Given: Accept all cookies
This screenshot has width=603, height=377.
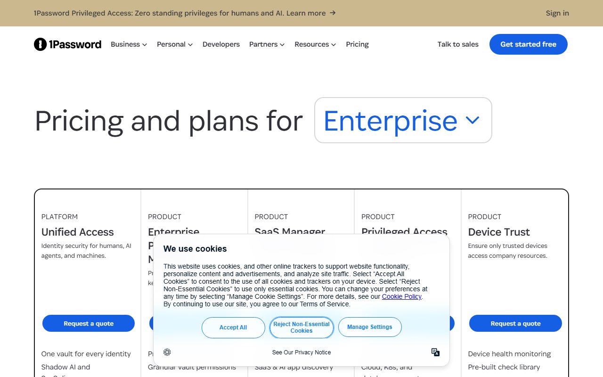Looking at the screenshot, I should [233, 328].
